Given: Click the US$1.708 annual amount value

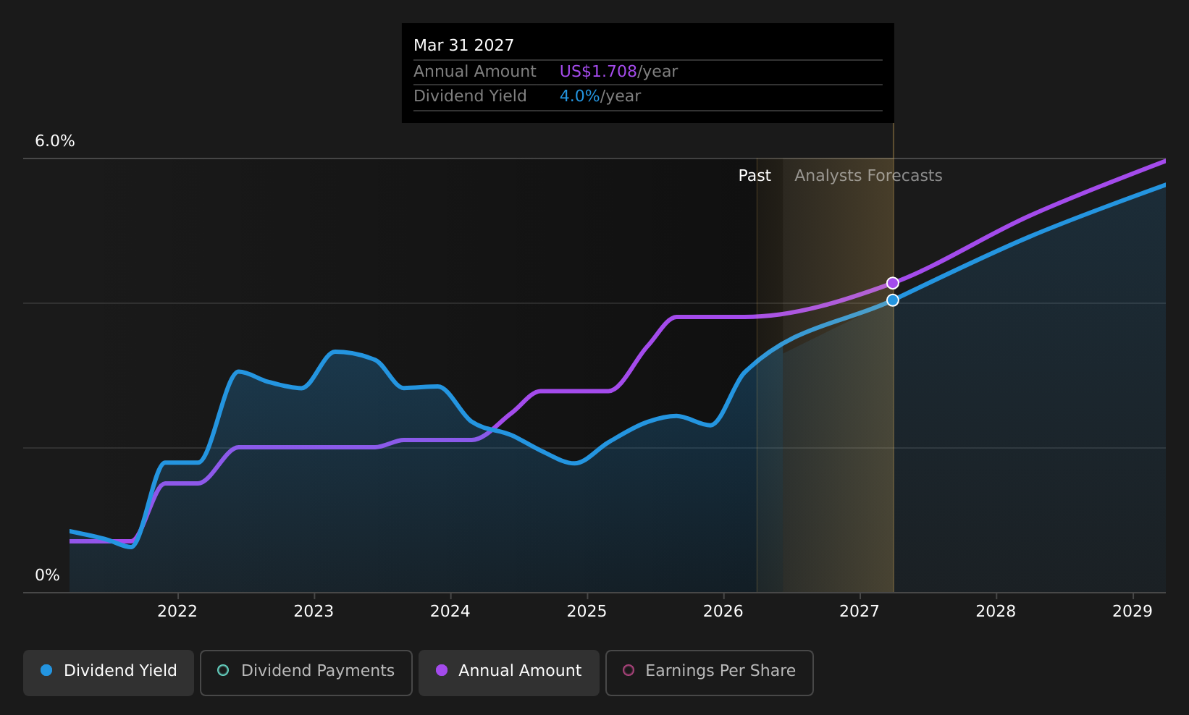Looking at the screenshot, I should [598, 72].
